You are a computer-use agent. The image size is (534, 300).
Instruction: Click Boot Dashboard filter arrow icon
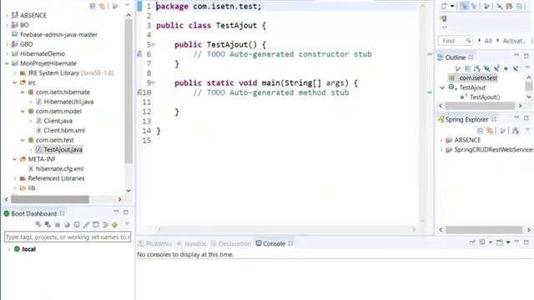click(x=105, y=224)
